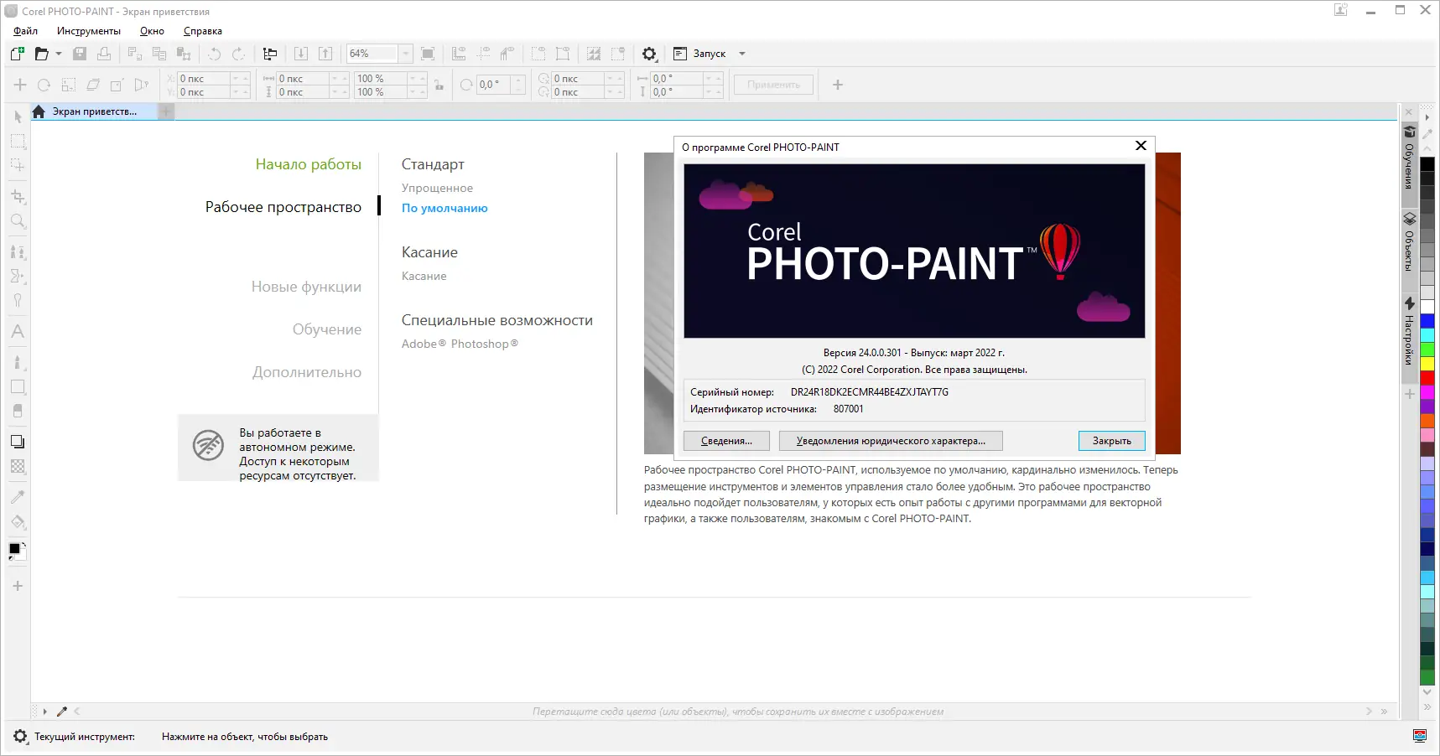Select the По умолчанию workspace link
The width and height of the screenshot is (1440, 756).
[x=444, y=208]
